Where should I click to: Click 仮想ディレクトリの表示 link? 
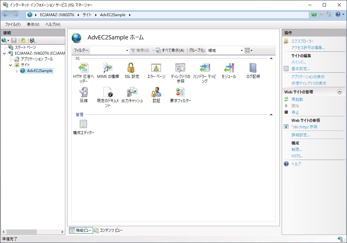click(x=309, y=83)
